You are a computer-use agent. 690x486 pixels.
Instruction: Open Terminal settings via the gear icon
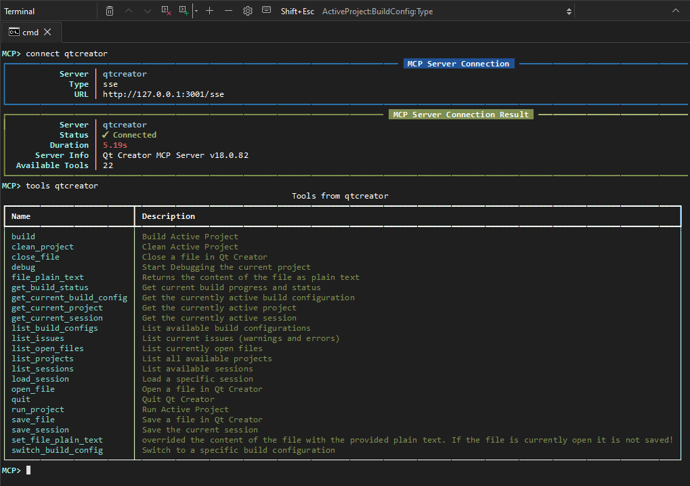click(247, 11)
